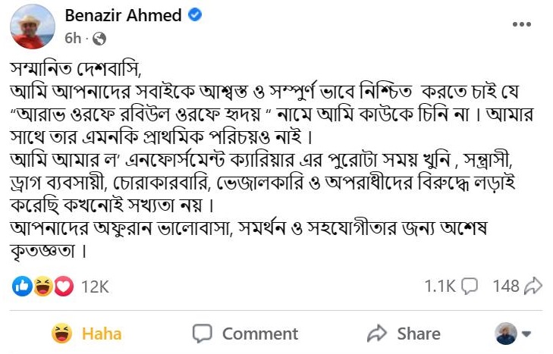Expand the dropdown arrow beside the avatar
This screenshot has width=553, height=354.
[x=526, y=334]
